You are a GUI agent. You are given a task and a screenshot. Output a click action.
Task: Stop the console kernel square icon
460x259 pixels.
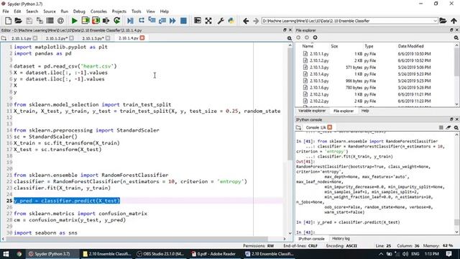[x=441, y=127]
